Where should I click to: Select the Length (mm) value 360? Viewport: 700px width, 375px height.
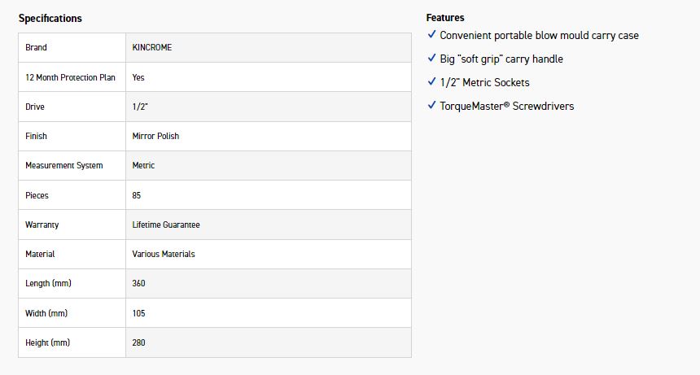coord(138,284)
